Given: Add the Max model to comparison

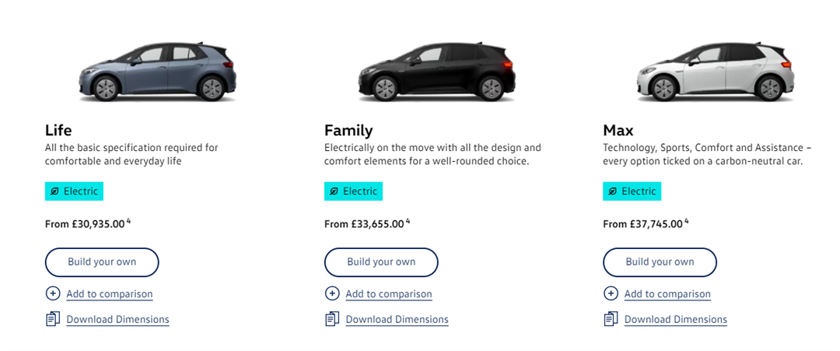Looking at the screenshot, I should [667, 294].
